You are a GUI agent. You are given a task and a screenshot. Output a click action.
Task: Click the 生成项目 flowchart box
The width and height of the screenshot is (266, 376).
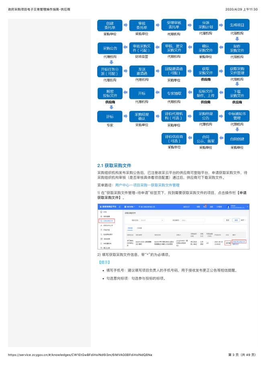click(237, 25)
